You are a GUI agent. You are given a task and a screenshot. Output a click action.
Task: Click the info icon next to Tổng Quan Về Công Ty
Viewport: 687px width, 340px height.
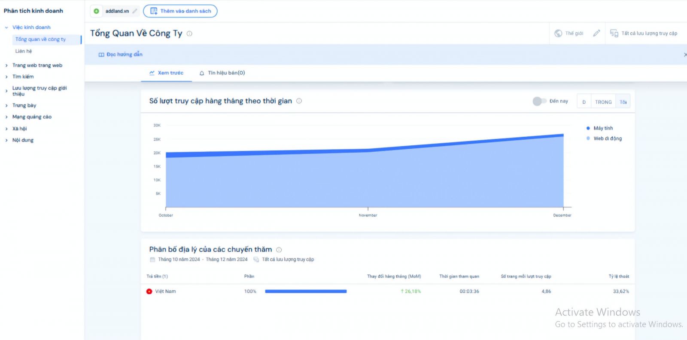point(189,33)
